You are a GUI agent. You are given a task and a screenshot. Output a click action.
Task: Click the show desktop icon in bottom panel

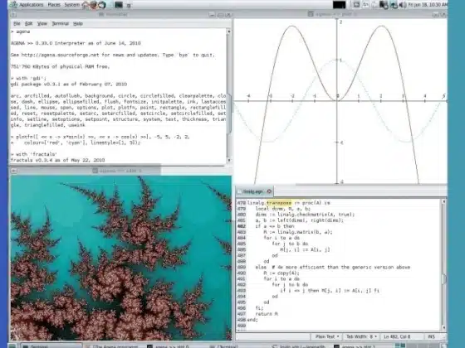[12, 346]
